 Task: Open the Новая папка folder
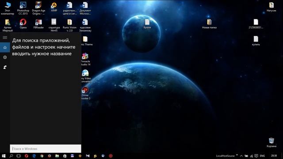209,24
